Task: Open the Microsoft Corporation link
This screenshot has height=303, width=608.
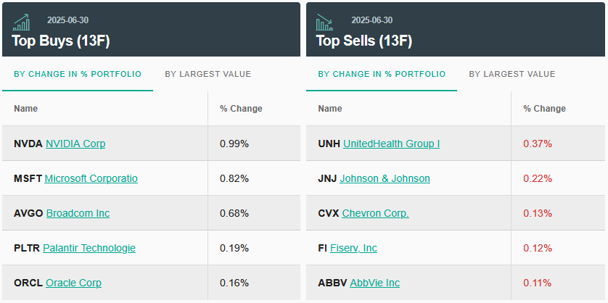Action: point(91,178)
